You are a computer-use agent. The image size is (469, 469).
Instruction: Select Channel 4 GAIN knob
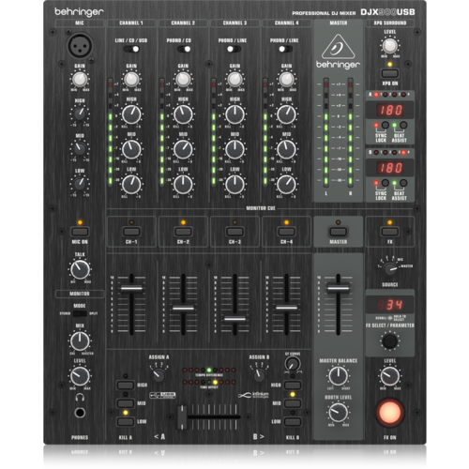tap(286, 79)
